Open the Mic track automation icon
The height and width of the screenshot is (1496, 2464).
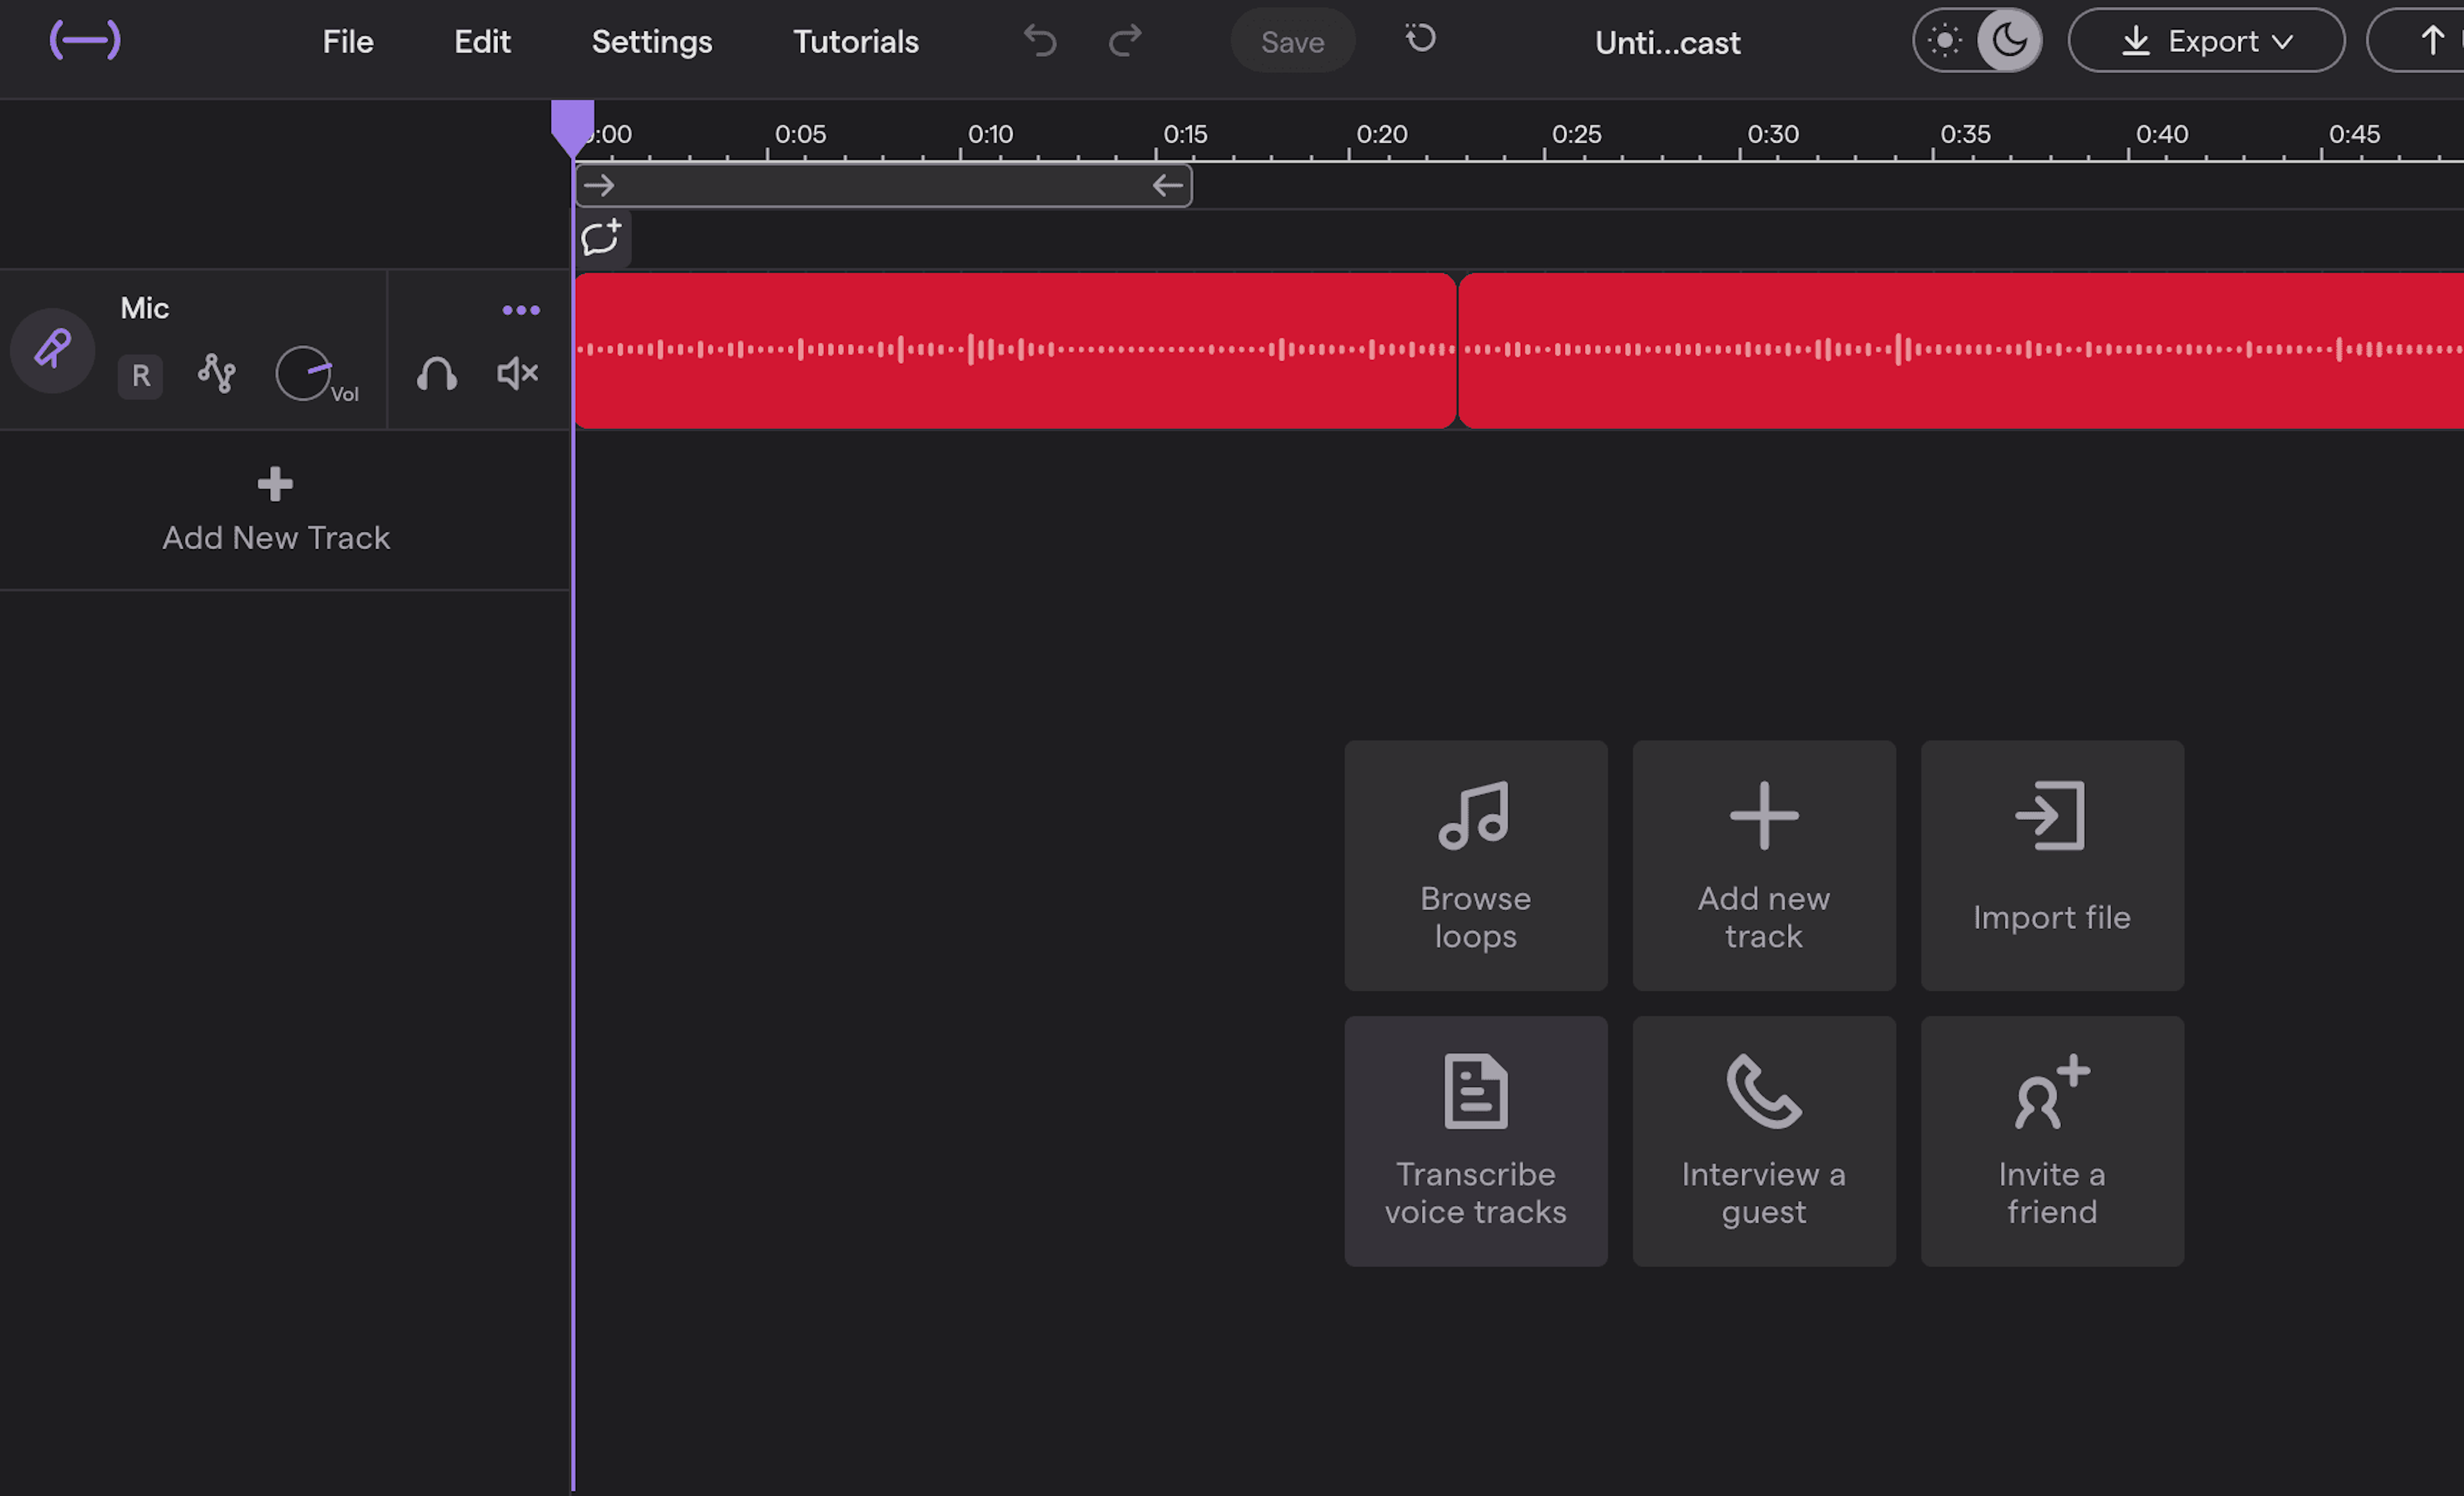coord(216,374)
